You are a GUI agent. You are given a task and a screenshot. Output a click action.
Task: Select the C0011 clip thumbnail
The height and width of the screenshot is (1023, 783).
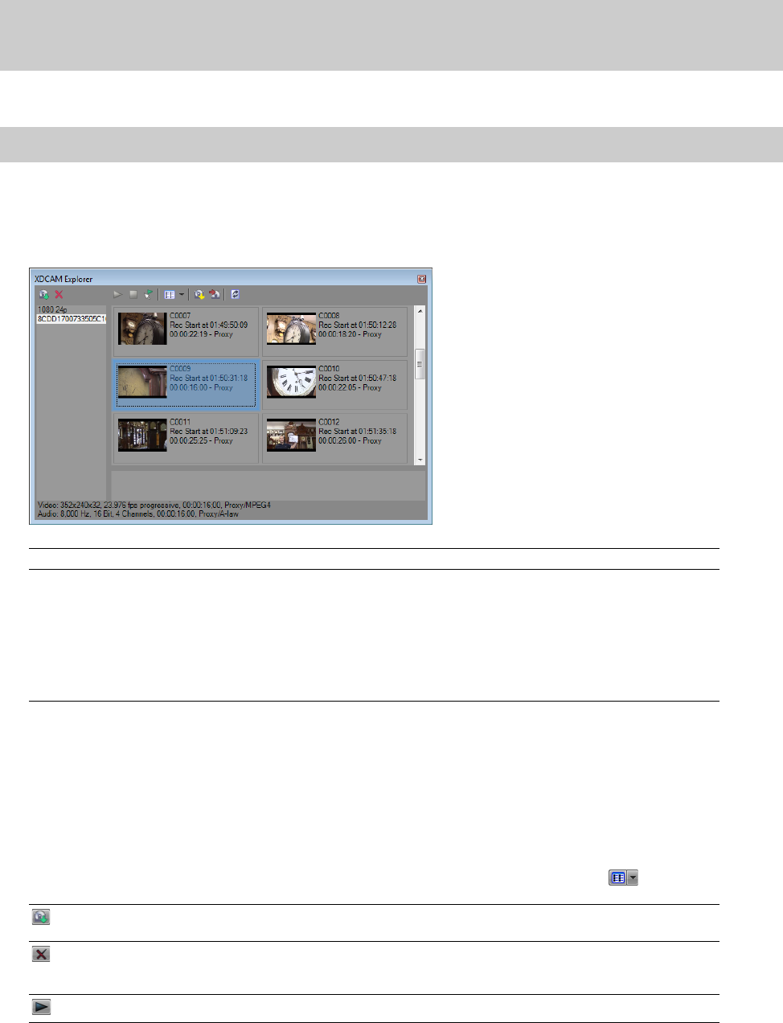click(142, 435)
